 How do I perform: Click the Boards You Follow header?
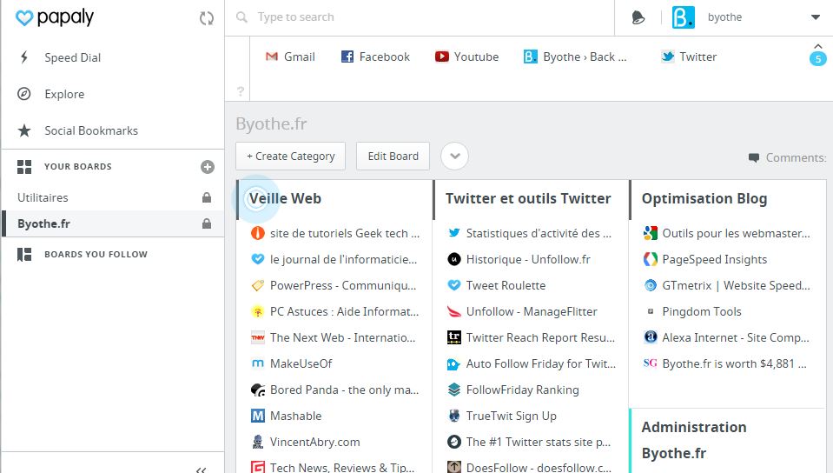click(x=96, y=254)
